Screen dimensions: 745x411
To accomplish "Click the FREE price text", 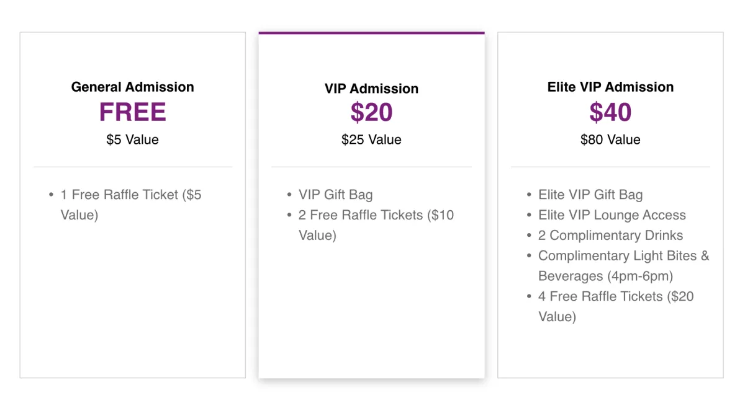I will pyautogui.click(x=132, y=112).
